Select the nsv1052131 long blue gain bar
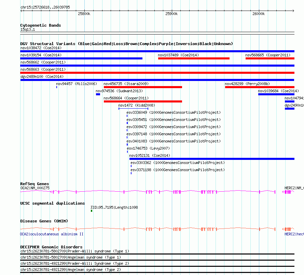 point(212,159)
